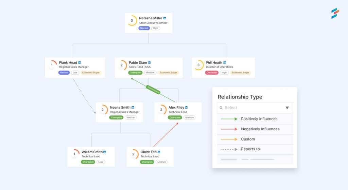Screen dimensions: 348x190
Task: Click Willam Smith's Champion tag
Action: click(x=88, y=162)
